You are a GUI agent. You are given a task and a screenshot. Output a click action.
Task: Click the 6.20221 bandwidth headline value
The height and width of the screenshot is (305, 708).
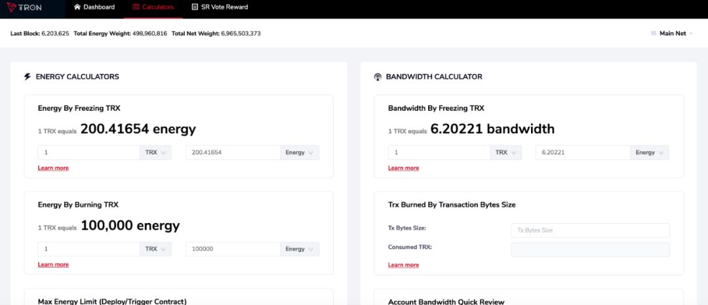492,129
